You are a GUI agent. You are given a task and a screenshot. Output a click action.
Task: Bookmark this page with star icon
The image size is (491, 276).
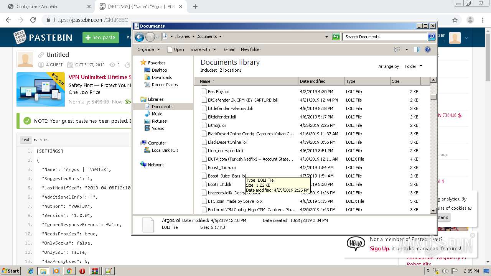click(455, 20)
